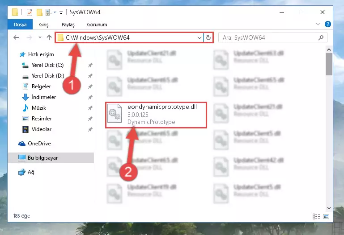Click the pin icon beside Müzik

[x=90, y=108]
